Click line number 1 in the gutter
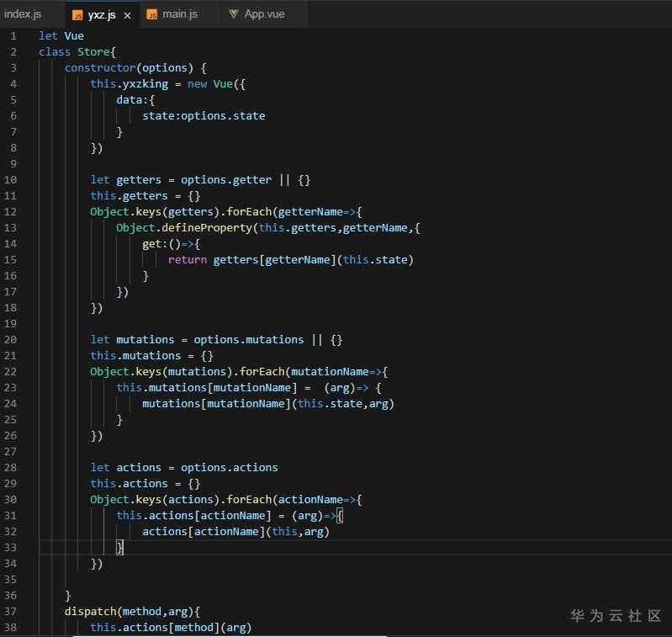 13,36
